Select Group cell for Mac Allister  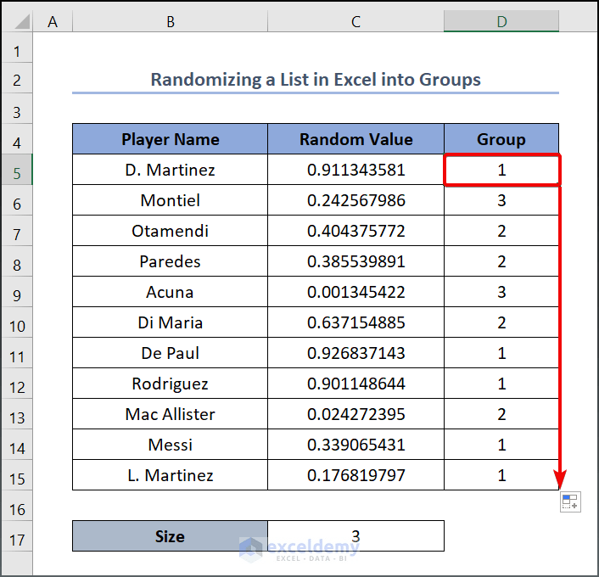pos(501,414)
